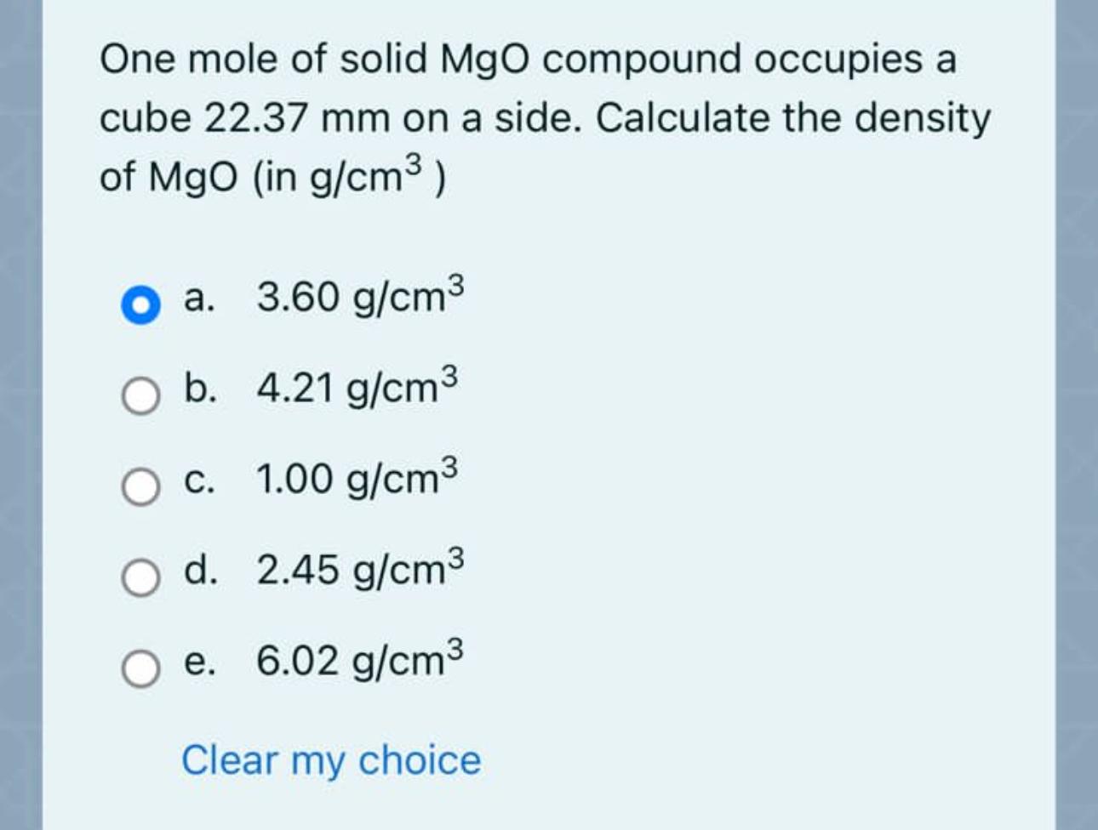This screenshot has width=1098, height=830.
Task: Click the filled blue radio button
Action: (x=141, y=304)
